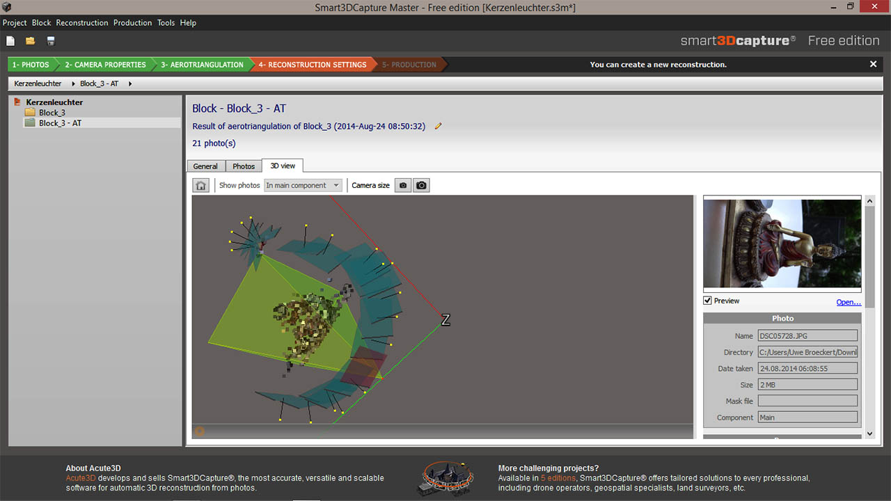
Task: Click the scroll-up arrow of the photo panel
Action: click(869, 201)
